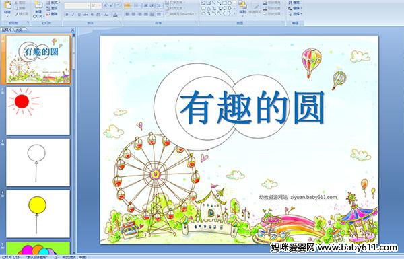Toggle Bold formatting button
The image size is (404, 259).
tap(67, 15)
